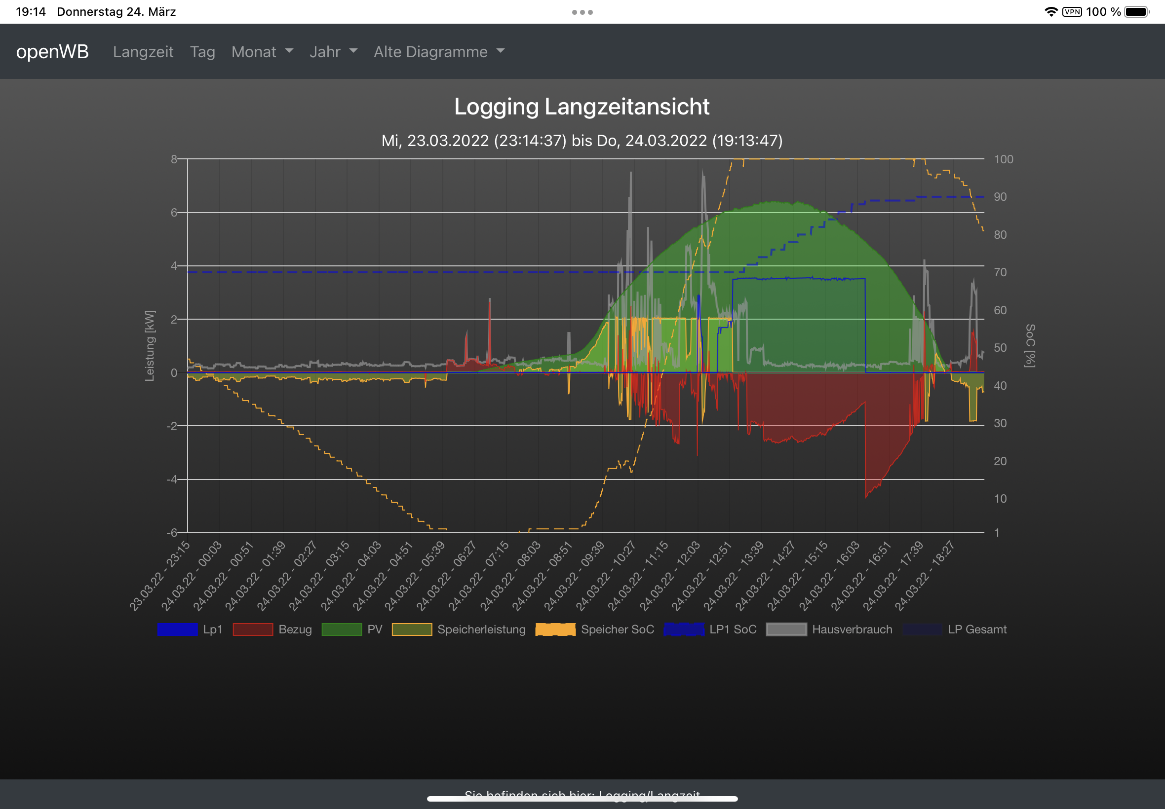Toggle the LP1 SoC legend swatch
1165x809 pixels.
click(x=683, y=629)
